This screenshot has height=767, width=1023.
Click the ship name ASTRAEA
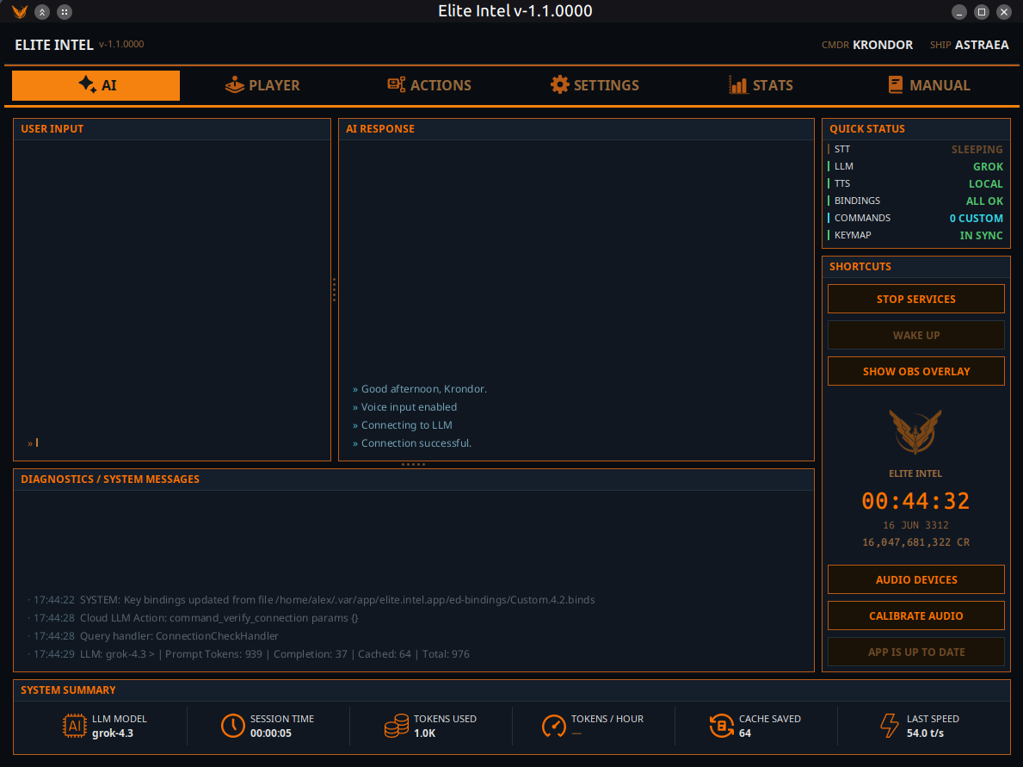pyautogui.click(x=981, y=45)
